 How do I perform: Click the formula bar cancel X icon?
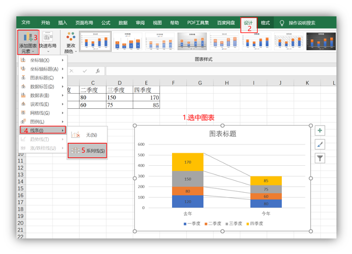(x=72, y=71)
